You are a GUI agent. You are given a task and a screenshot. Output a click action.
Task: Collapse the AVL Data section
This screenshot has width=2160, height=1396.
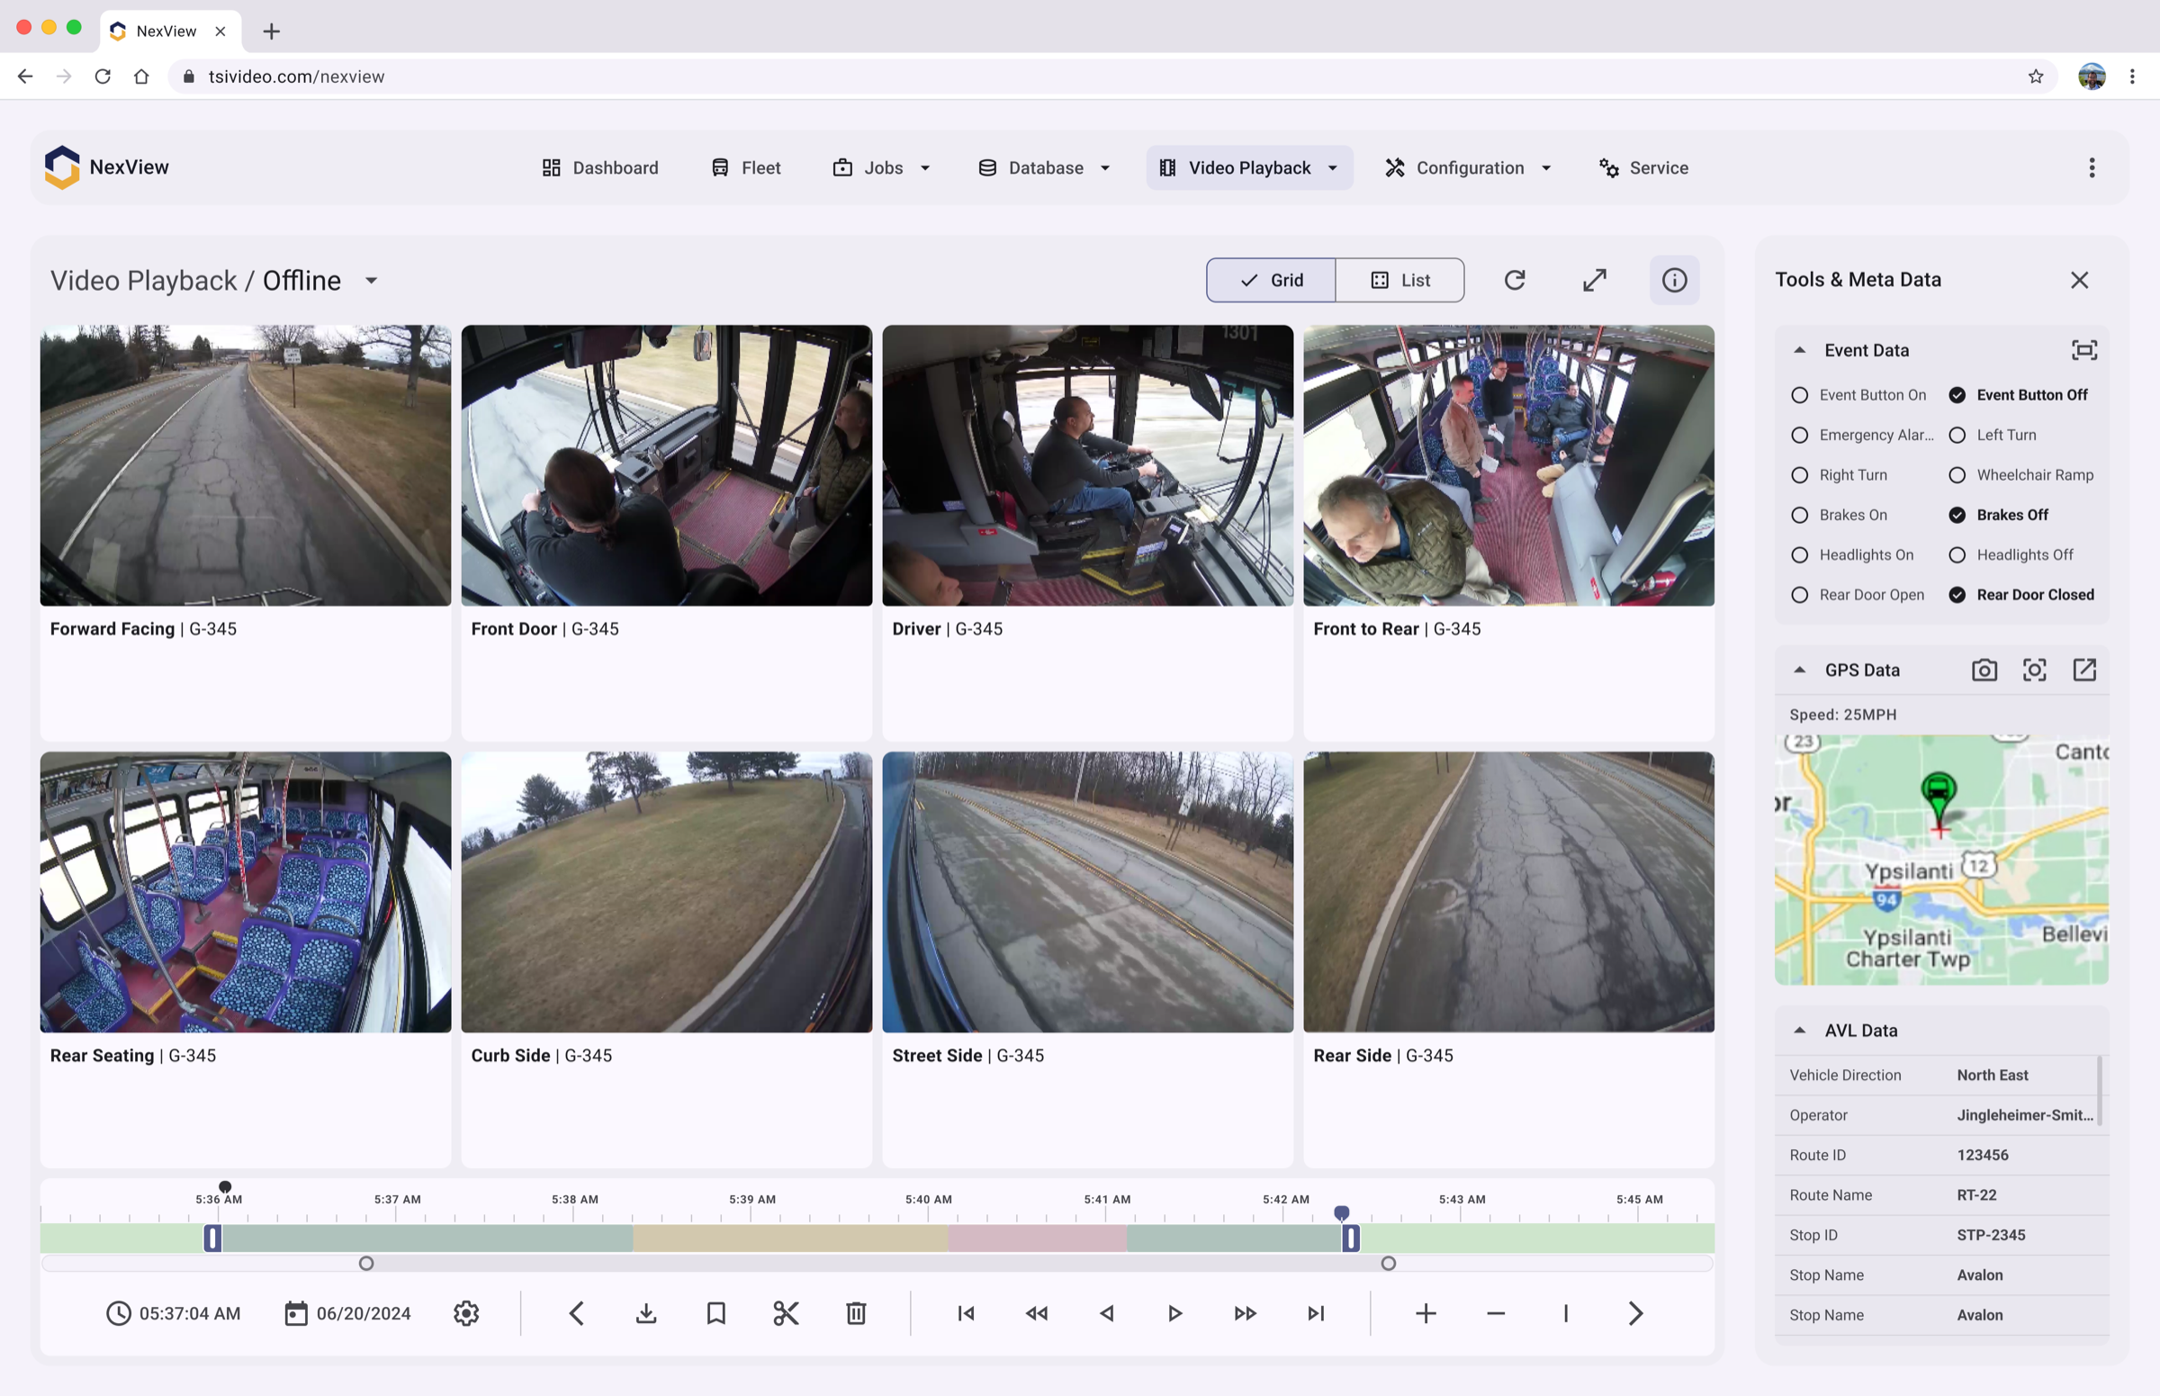point(1800,1031)
